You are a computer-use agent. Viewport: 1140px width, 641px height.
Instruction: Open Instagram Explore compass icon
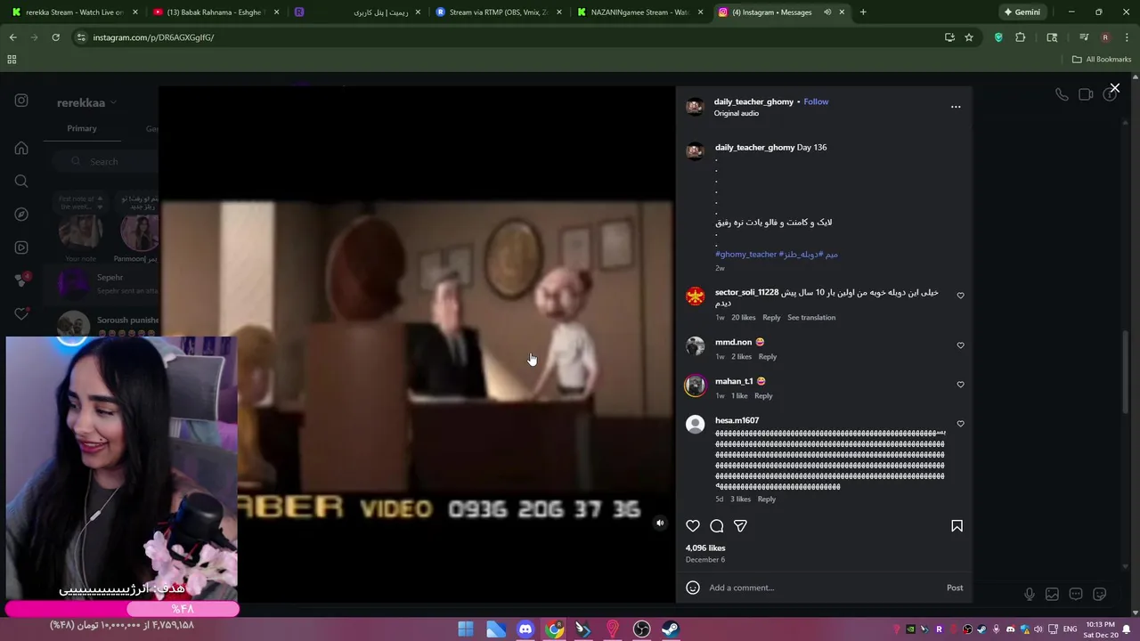(x=21, y=215)
